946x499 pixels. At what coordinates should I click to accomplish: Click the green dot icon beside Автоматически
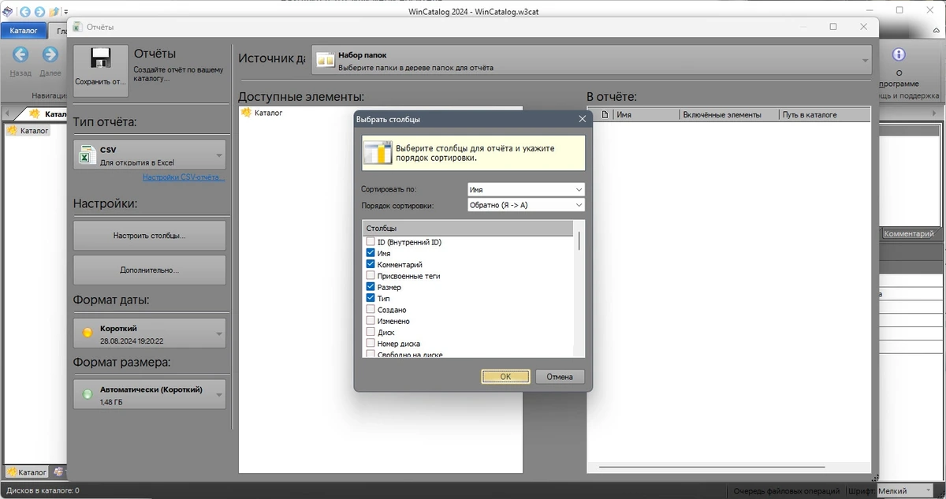click(x=88, y=394)
